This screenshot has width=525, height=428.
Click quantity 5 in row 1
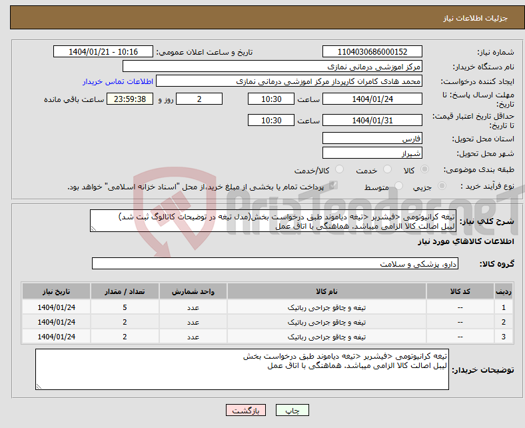click(x=125, y=307)
